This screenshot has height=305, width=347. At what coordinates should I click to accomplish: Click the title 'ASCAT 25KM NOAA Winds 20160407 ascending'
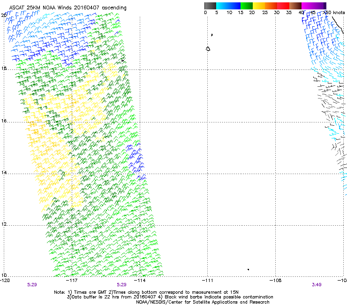(68, 8)
